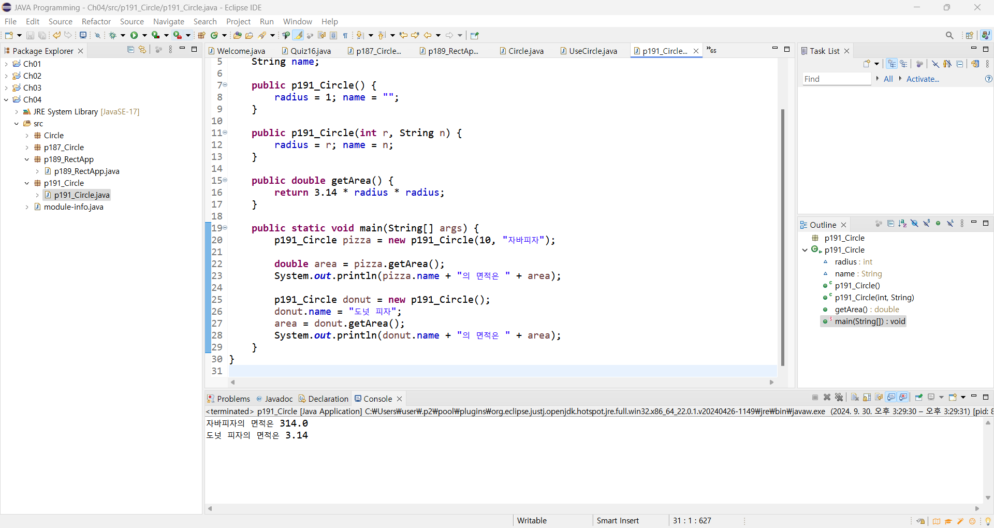Viewport: 994px width, 528px height.
Task: Expand the Circle package in src
Action: coord(27,136)
